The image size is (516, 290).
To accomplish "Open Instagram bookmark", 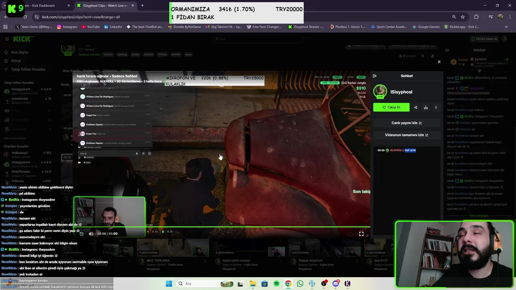I will 67,27.
